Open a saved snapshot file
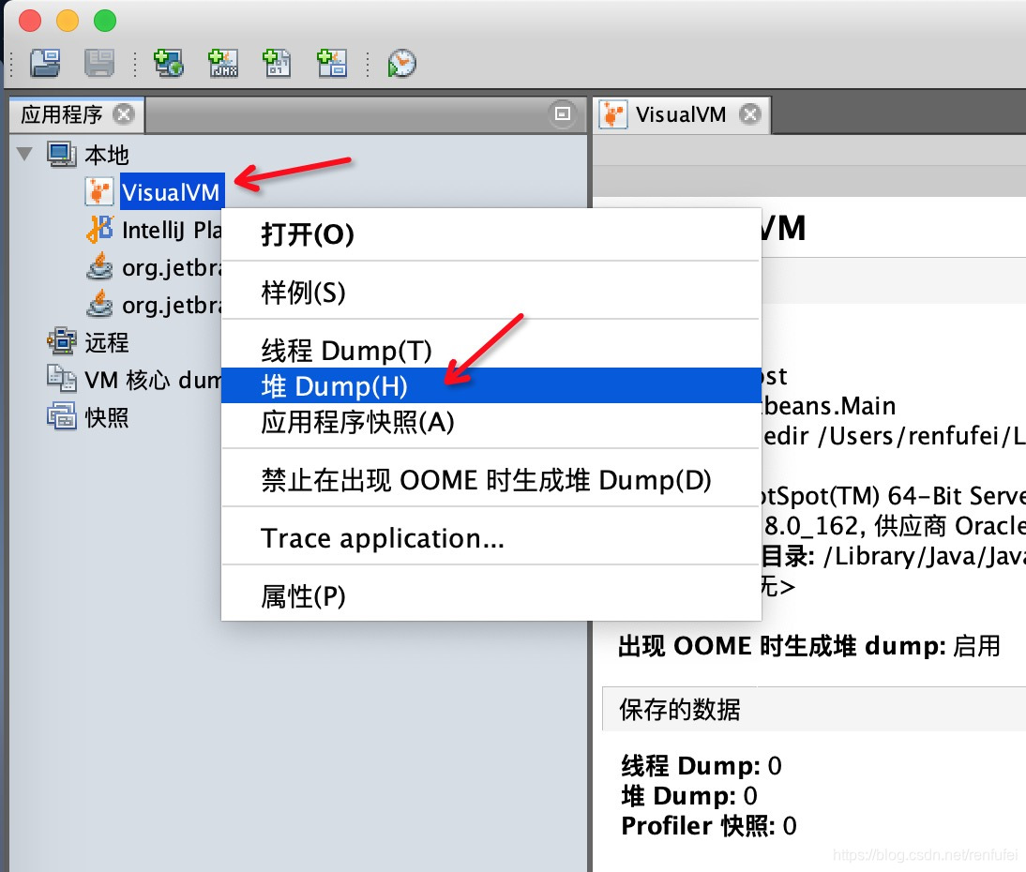1026x872 pixels. 43,63
